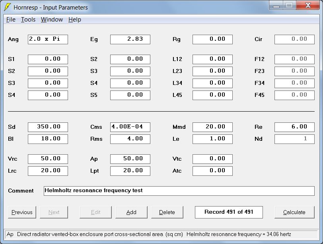Select the F34 input field
Image resolution: width=323 pixels, height=244 pixels.
point(295,83)
